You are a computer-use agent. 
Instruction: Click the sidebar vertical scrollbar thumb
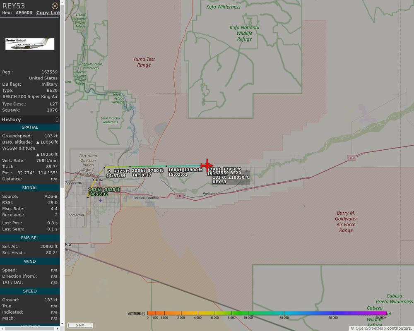[63, 96]
